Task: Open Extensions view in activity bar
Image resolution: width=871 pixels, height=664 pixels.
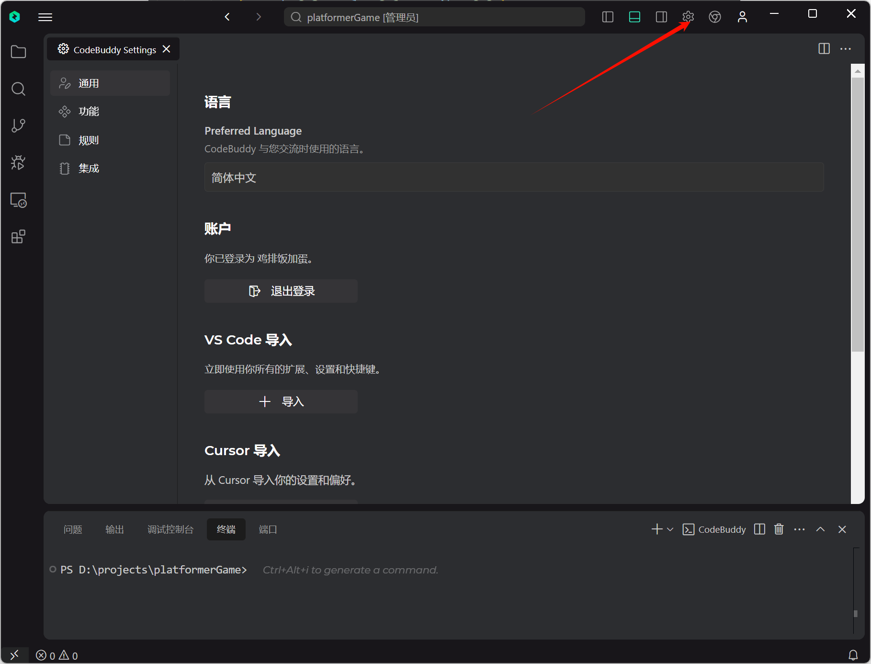Action: pyautogui.click(x=18, y=237)
